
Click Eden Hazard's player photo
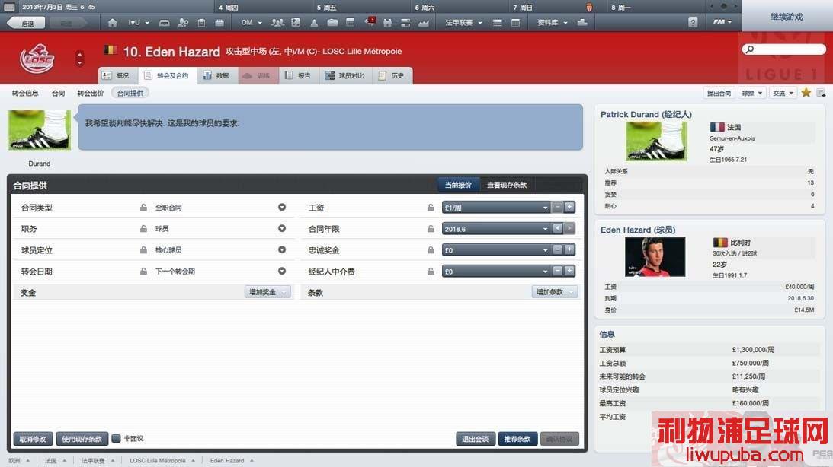[655, 257]
